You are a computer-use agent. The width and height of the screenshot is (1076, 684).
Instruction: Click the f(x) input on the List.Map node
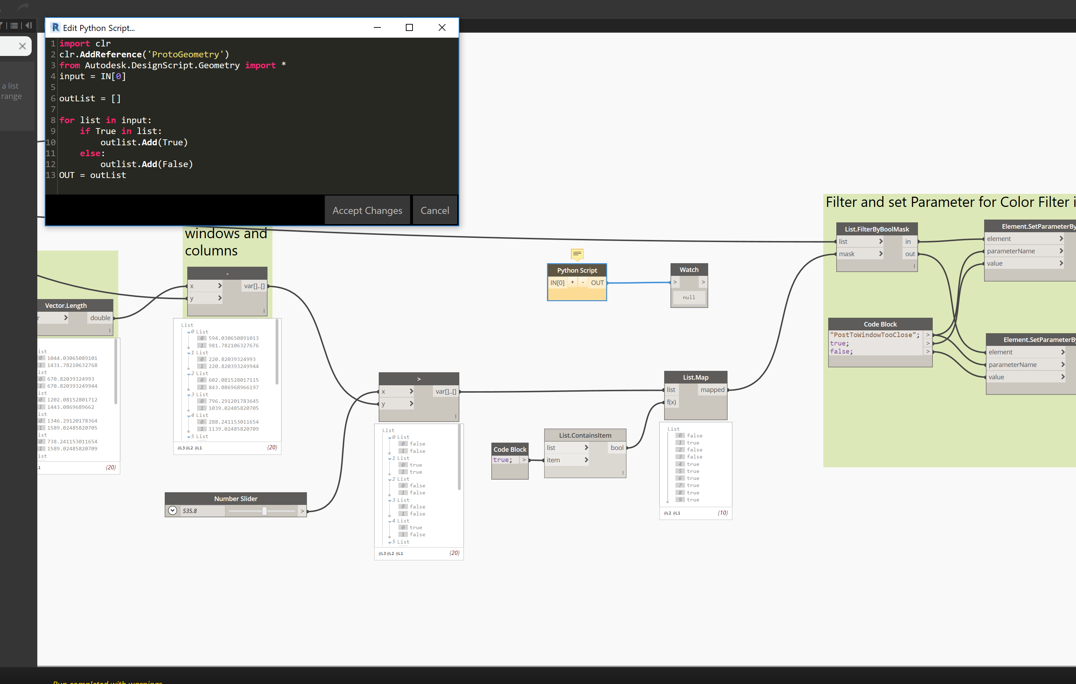(x=671, y=402)
